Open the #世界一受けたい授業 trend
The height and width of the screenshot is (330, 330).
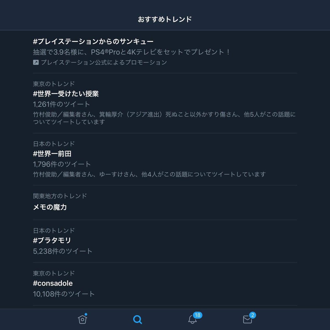(165, 103)
